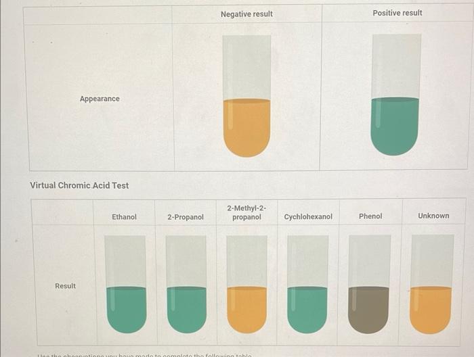Image resolution: width=474 pixels, height=357 pixels.
Task: Click the Virtual Chromic Acid Test heading
Action: pyautogui.click(x=79, y=185)
